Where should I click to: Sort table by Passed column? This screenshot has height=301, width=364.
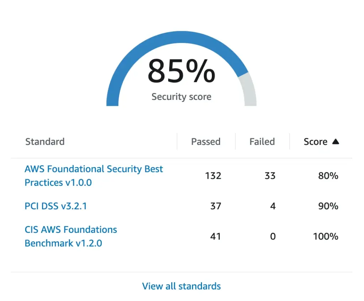tap(206, 141)
